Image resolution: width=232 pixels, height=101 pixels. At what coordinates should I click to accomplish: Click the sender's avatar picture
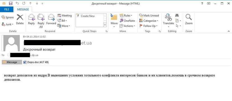(11, 43)
